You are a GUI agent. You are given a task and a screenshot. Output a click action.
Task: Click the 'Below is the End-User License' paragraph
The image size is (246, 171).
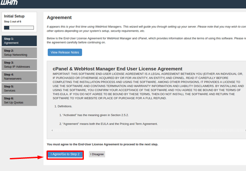pos(146,41)
